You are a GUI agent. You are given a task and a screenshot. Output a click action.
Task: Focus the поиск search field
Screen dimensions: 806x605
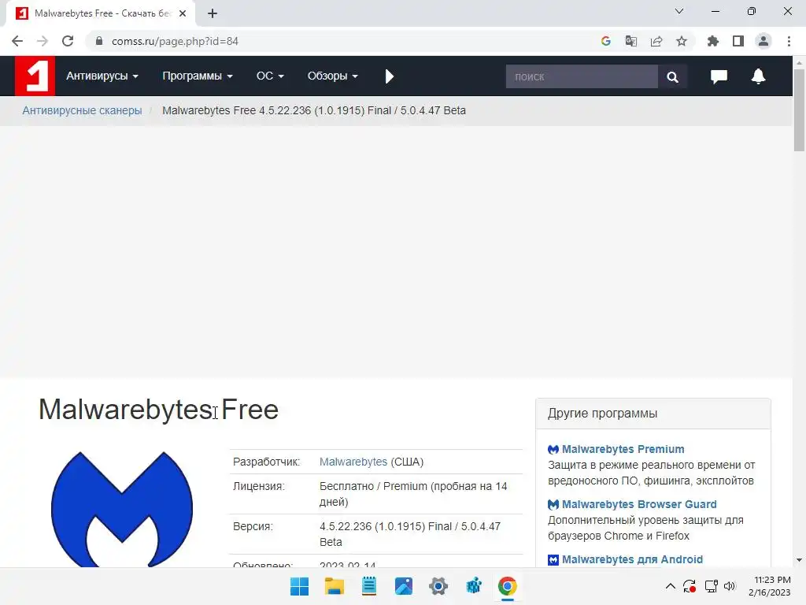(x=582, y=76)
